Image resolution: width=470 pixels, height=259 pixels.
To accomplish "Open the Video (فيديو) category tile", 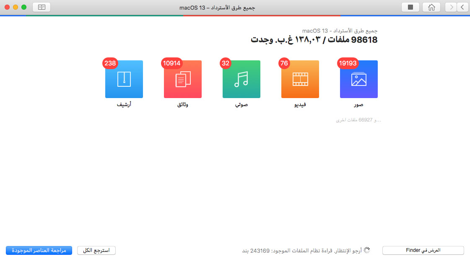I will [300, 79].
